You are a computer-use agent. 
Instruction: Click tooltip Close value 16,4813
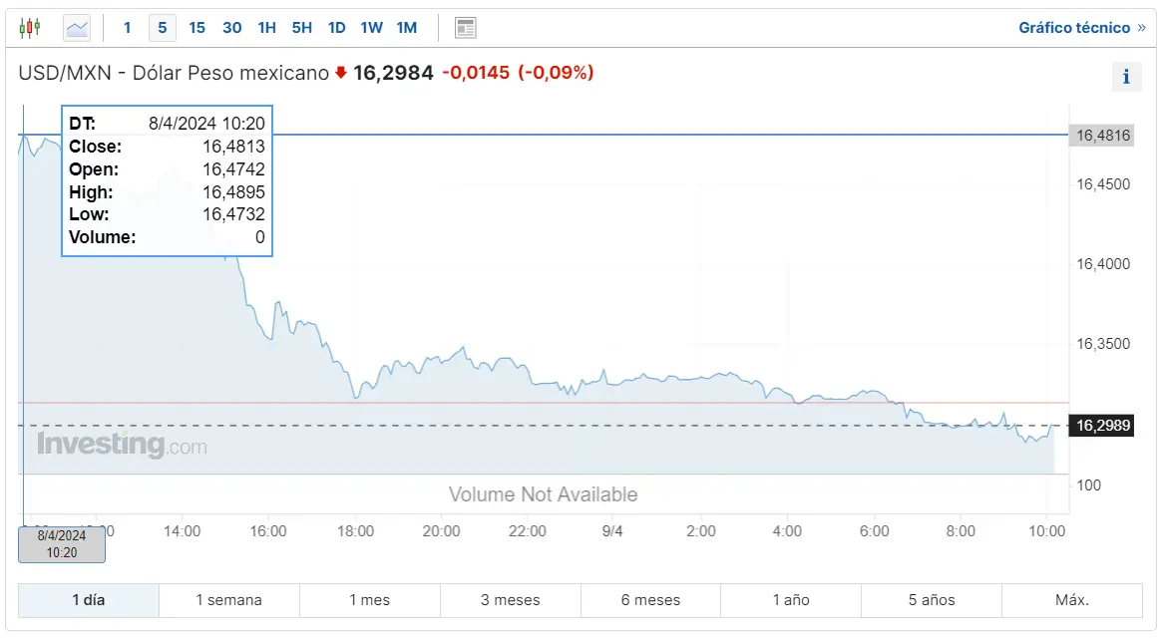tap(234, 147)
